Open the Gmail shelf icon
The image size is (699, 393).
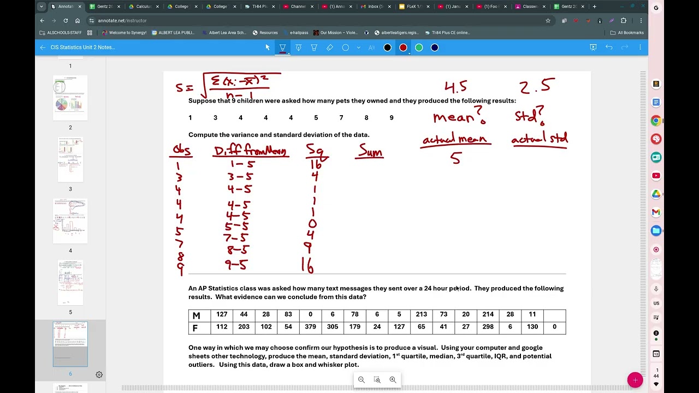point(656,212)
